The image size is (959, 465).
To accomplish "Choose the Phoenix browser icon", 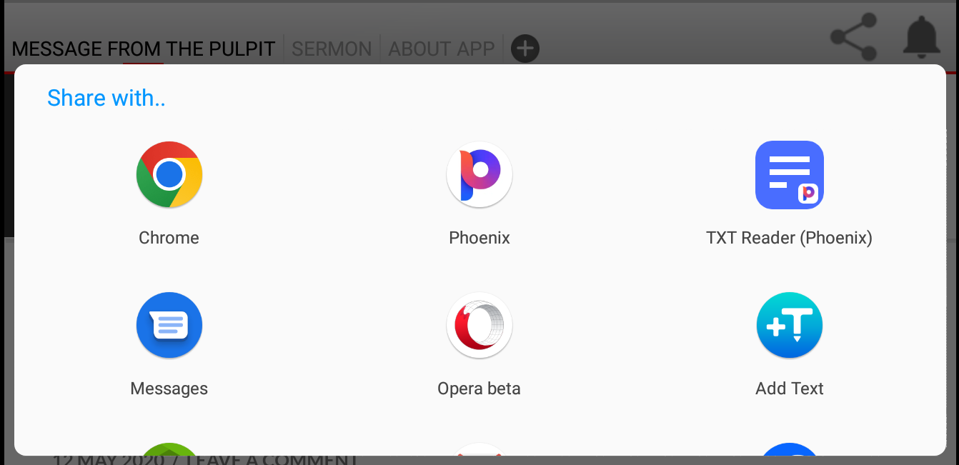I will pos(479,175).
